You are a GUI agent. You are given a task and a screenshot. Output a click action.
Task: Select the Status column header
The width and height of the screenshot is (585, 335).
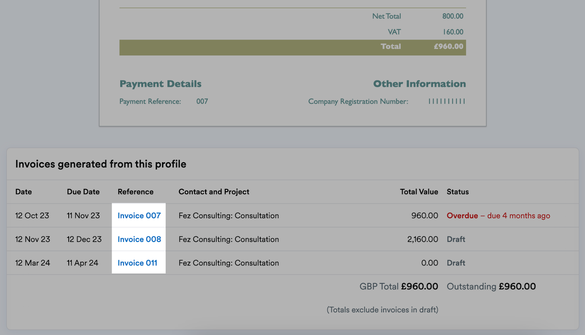tap(457, 191)
